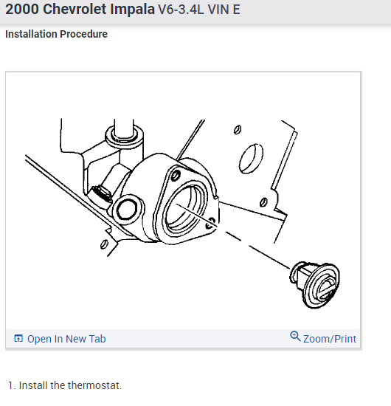Click the bolt hole at the plate's top

coord(238,129)
